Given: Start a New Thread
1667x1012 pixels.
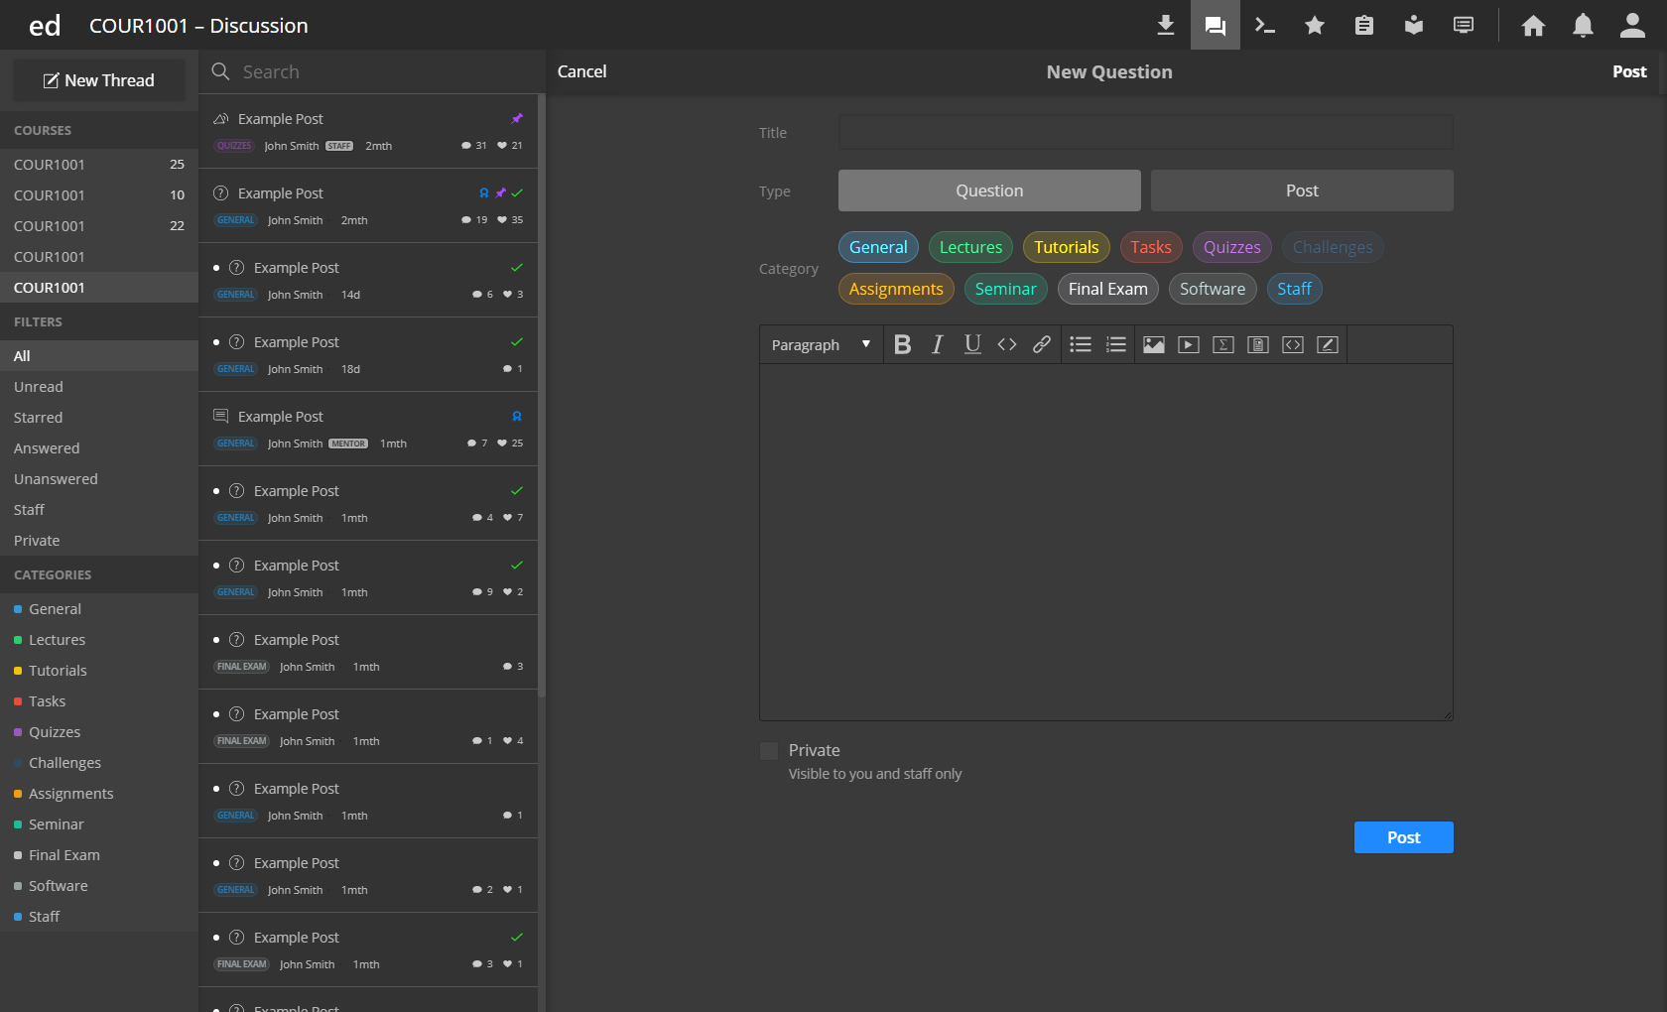Looking at the screenshot, I should pyautogui.click(x=98, y=79).
